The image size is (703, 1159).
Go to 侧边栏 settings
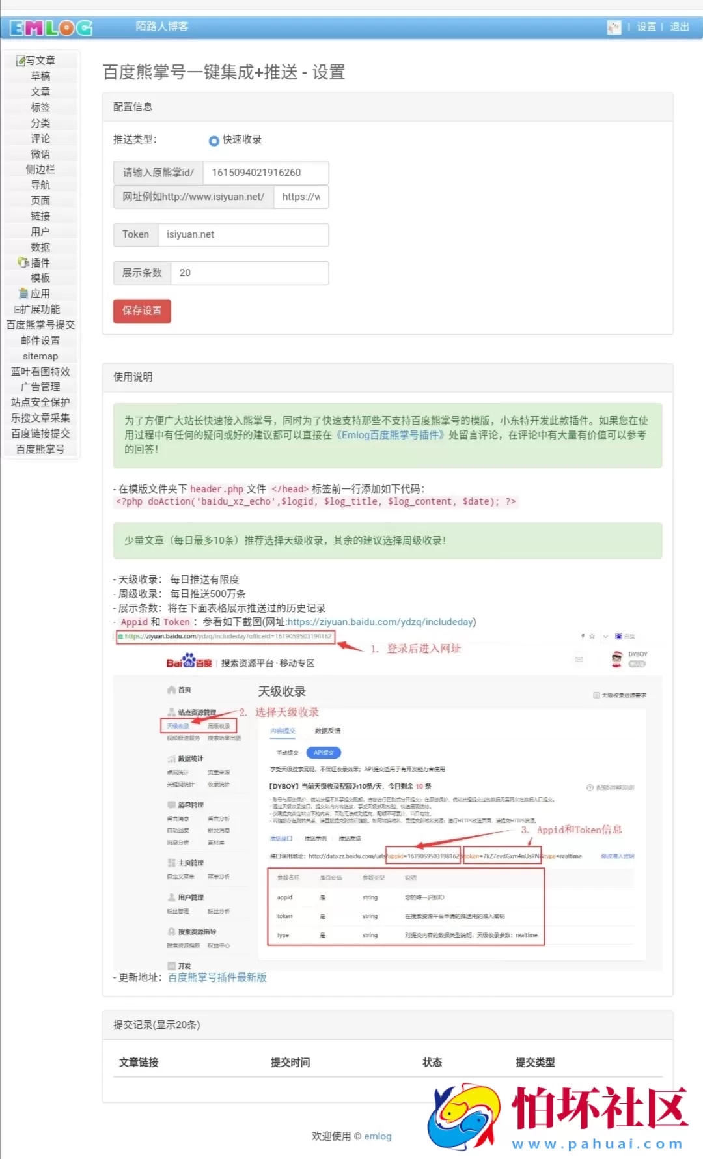click(40, 169)
